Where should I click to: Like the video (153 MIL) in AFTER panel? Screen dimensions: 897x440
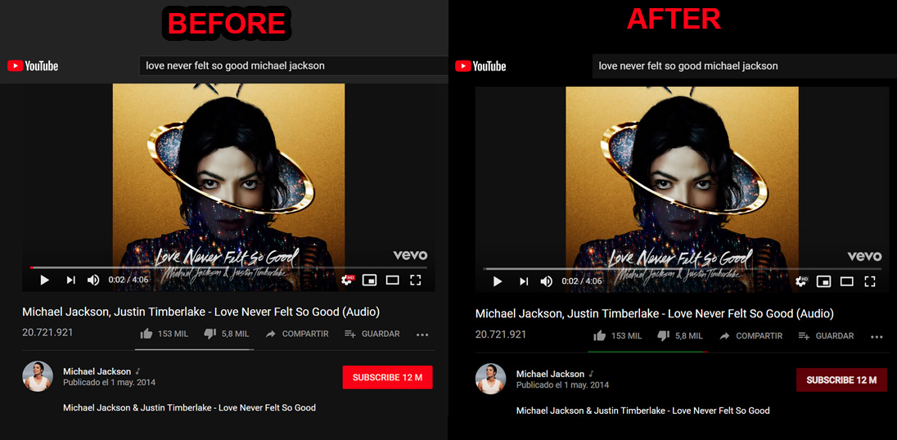[617, 336]
